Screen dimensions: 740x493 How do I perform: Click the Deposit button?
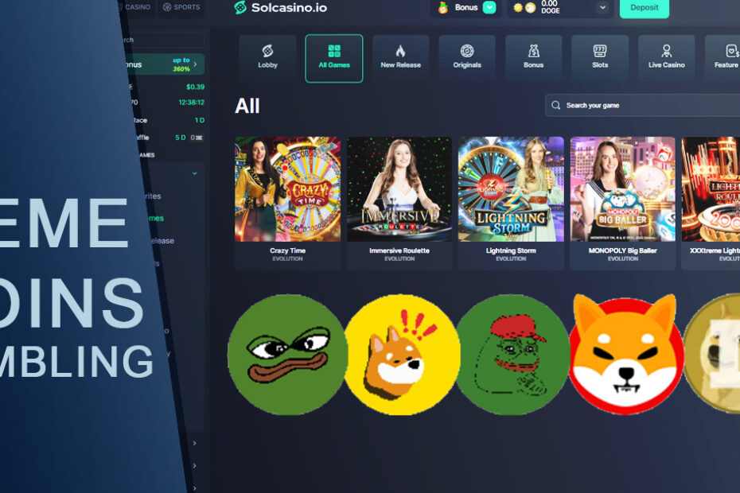645,8
